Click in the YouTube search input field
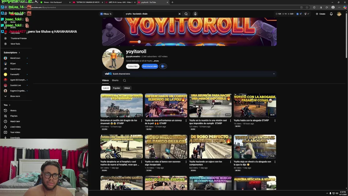This screenshot has width=348, height=196. (151, 14)
